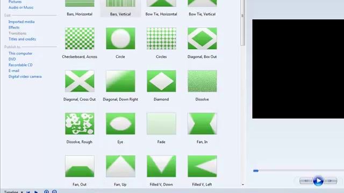Rewind the timeline to the beginning
Image resolution: width=344 pixels, height=193 pixels.
coord(28,192)
